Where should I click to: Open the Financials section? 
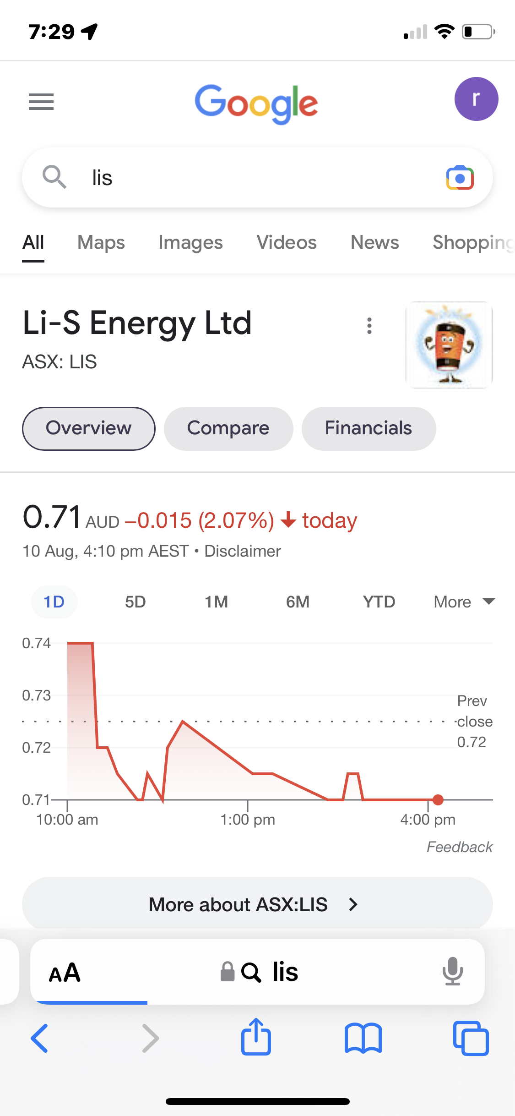point(369,428)
